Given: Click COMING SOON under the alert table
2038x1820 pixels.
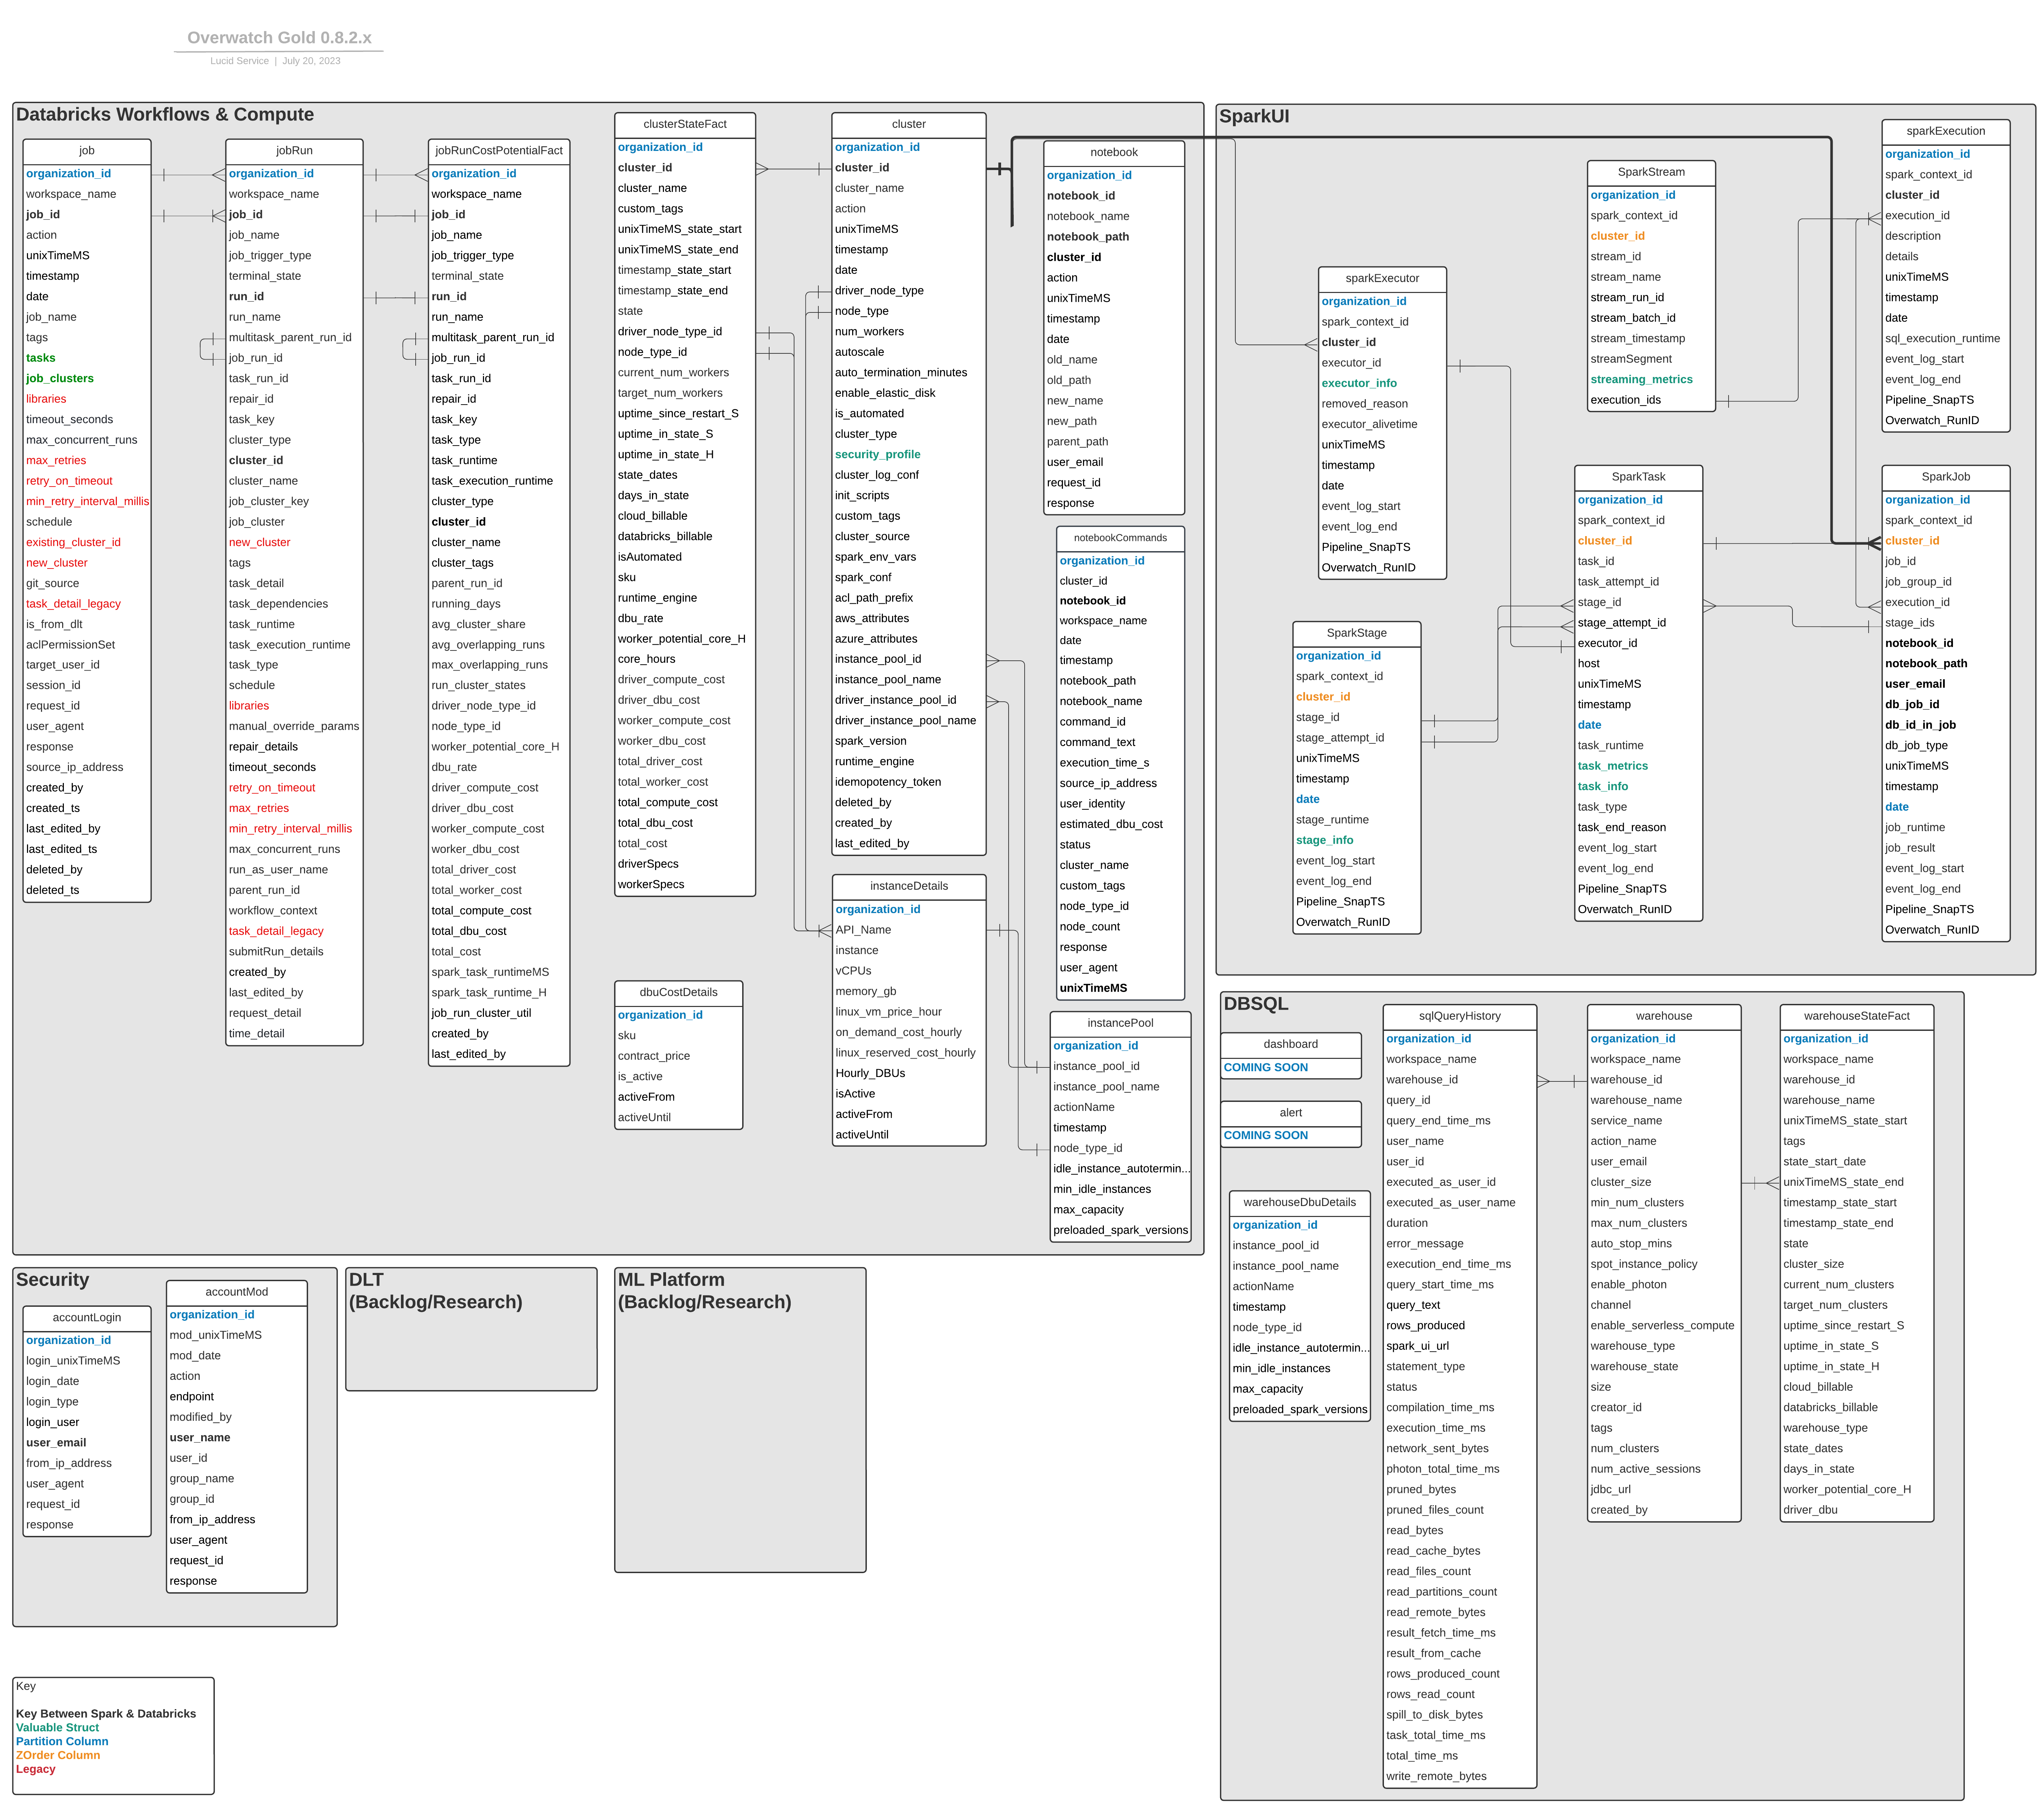Looking at the screenshot, I should click(1266, 1136).
